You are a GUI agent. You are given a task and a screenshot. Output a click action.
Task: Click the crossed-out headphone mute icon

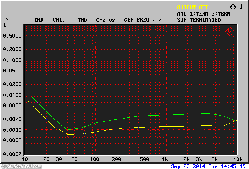click(x=233, y=7)
